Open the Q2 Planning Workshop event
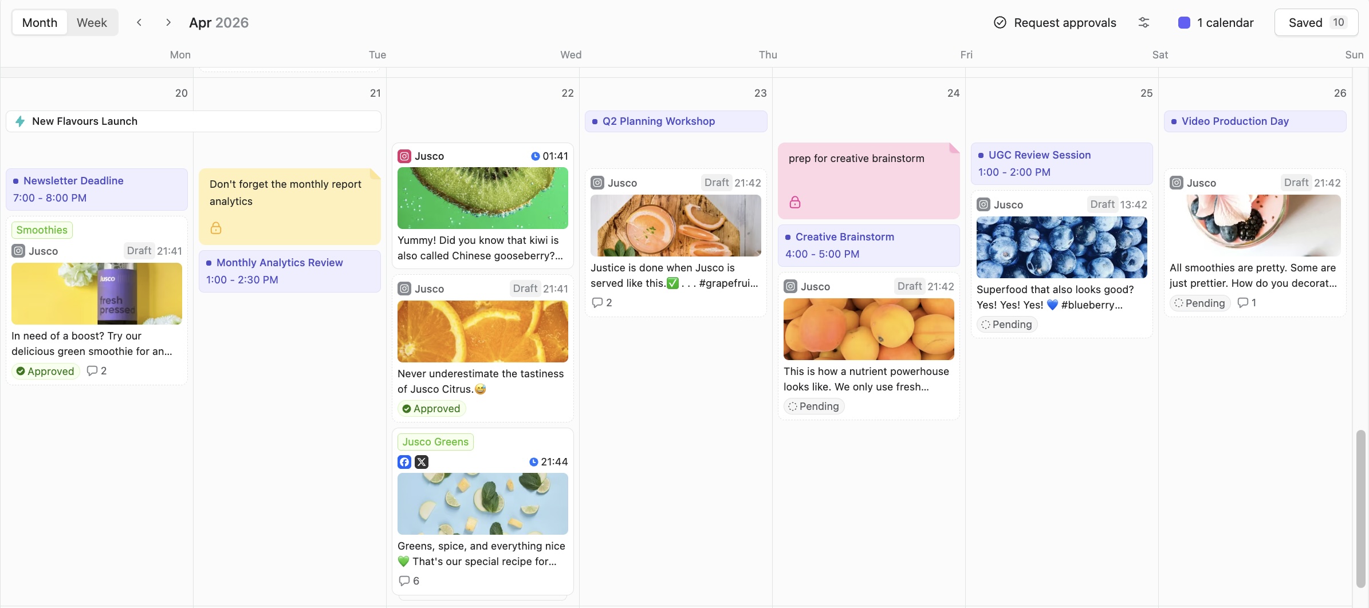 pyautogui.click(x=676, y=121)
